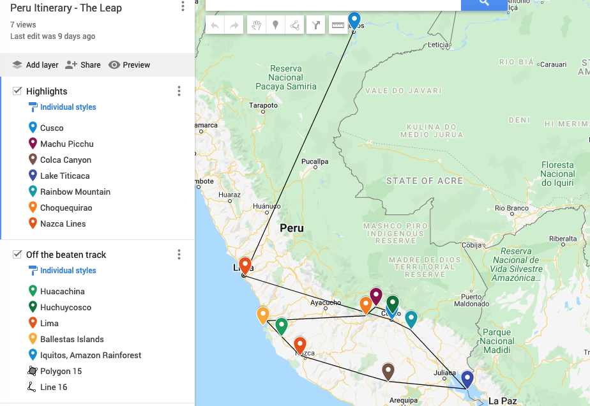Viewport: 590px width, 406px height.
Task: Select the Add marker tool
Action: (275, 26)
